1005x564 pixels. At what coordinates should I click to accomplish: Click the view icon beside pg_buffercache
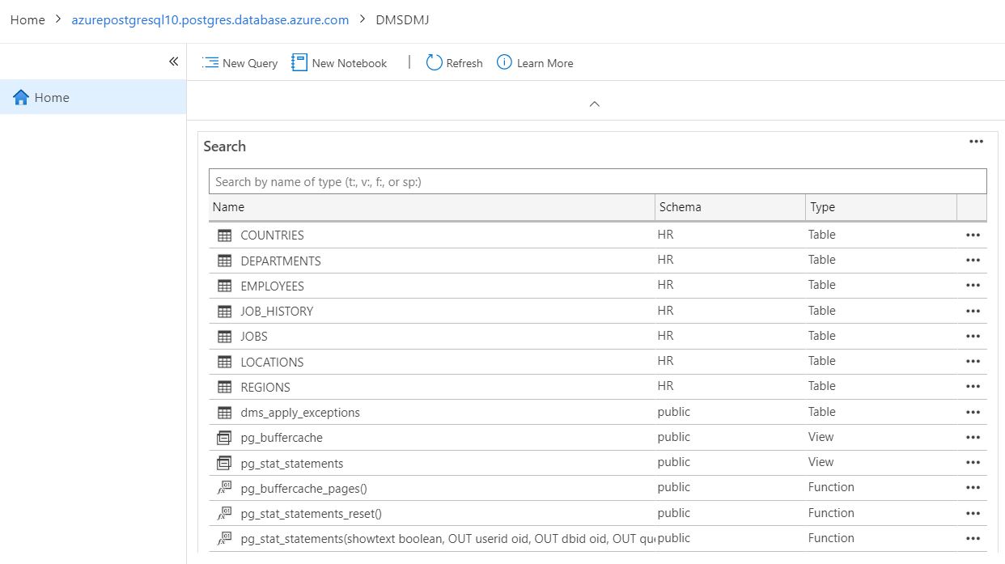(223, 437)
